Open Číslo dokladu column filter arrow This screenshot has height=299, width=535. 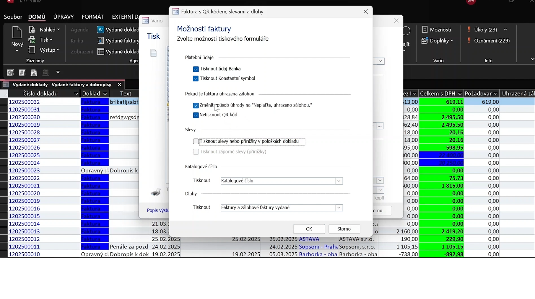tap(76, 94)
